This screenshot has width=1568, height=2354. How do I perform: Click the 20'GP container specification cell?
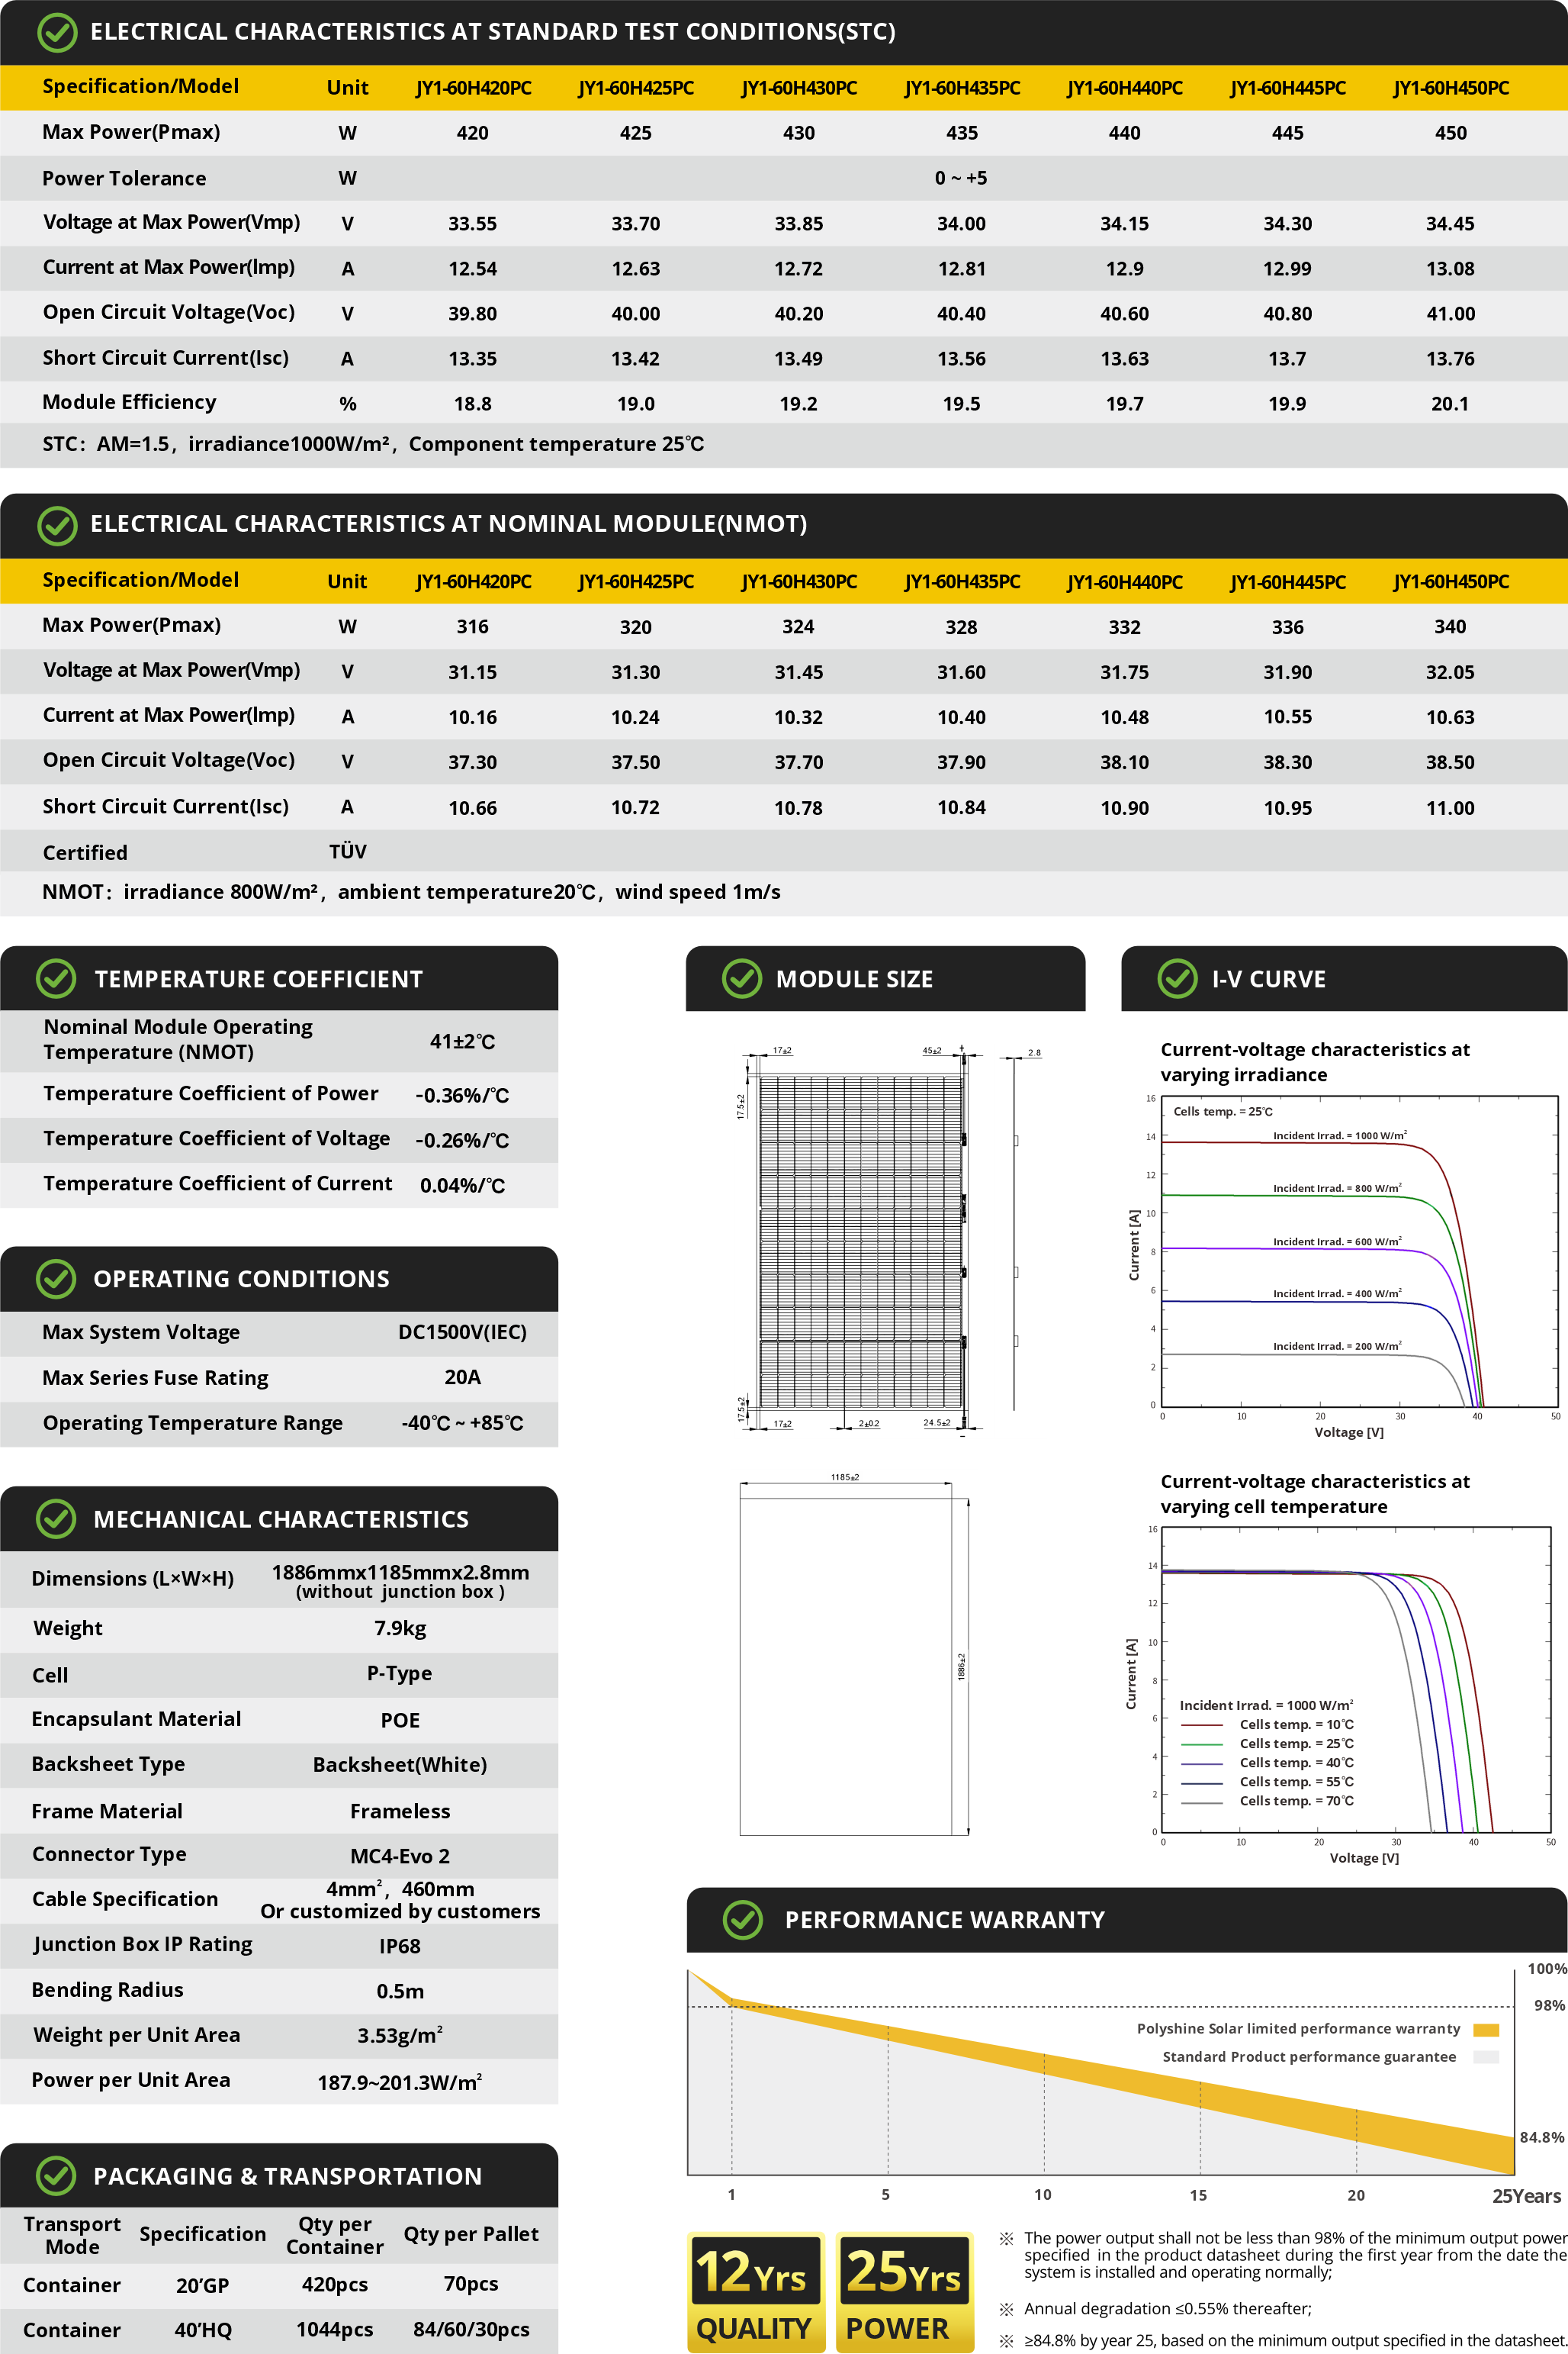pos(203,2286)
